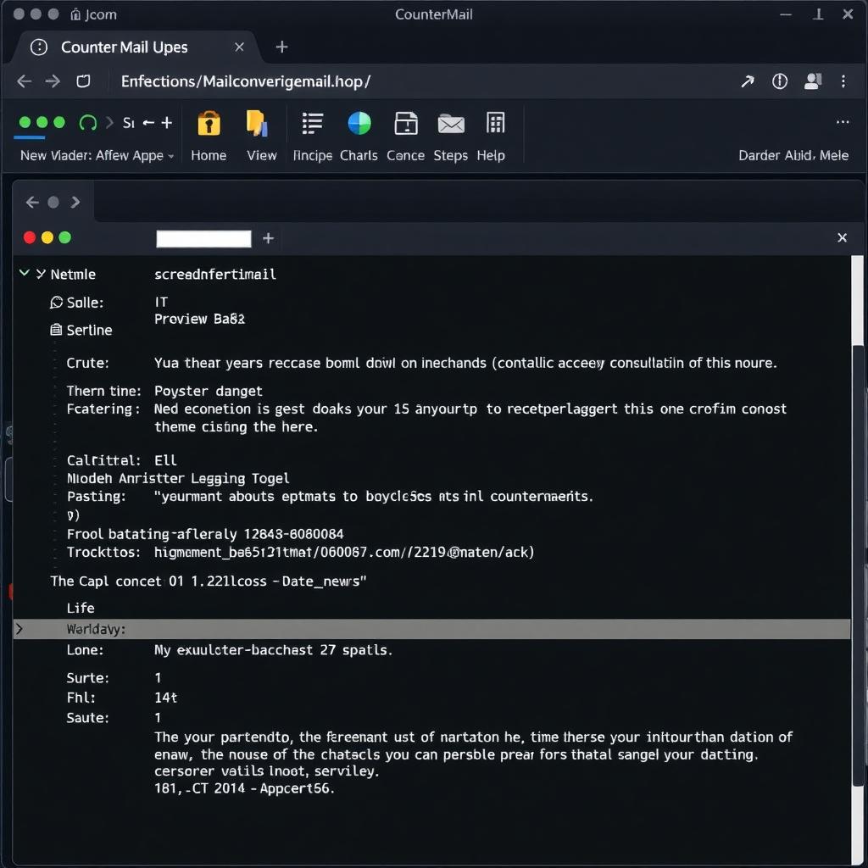The width and height of the screenshot is (868, 868).
Task: Open the View files icon
Action: click(x=257, y=123)
